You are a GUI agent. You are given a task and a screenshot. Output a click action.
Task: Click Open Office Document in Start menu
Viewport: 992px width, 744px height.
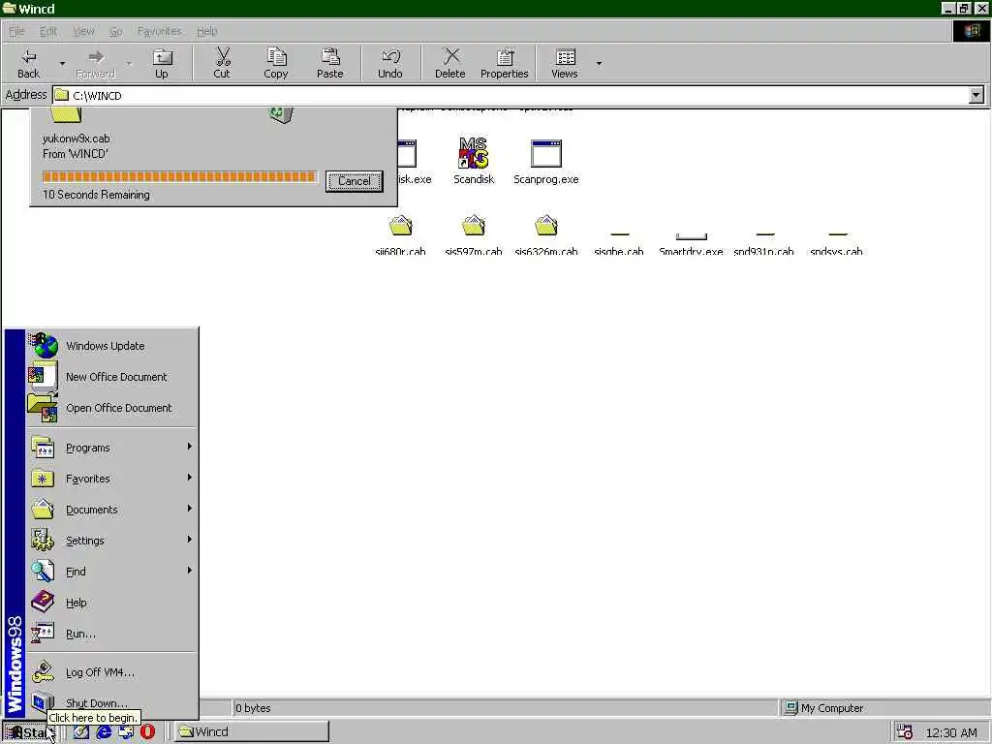click(111, 408)
